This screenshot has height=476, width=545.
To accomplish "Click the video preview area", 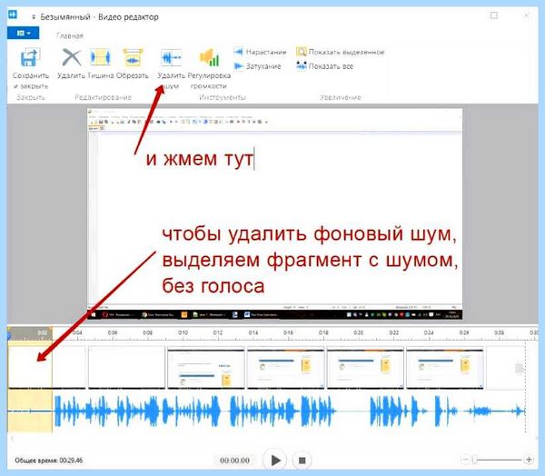I will (274, 213).
